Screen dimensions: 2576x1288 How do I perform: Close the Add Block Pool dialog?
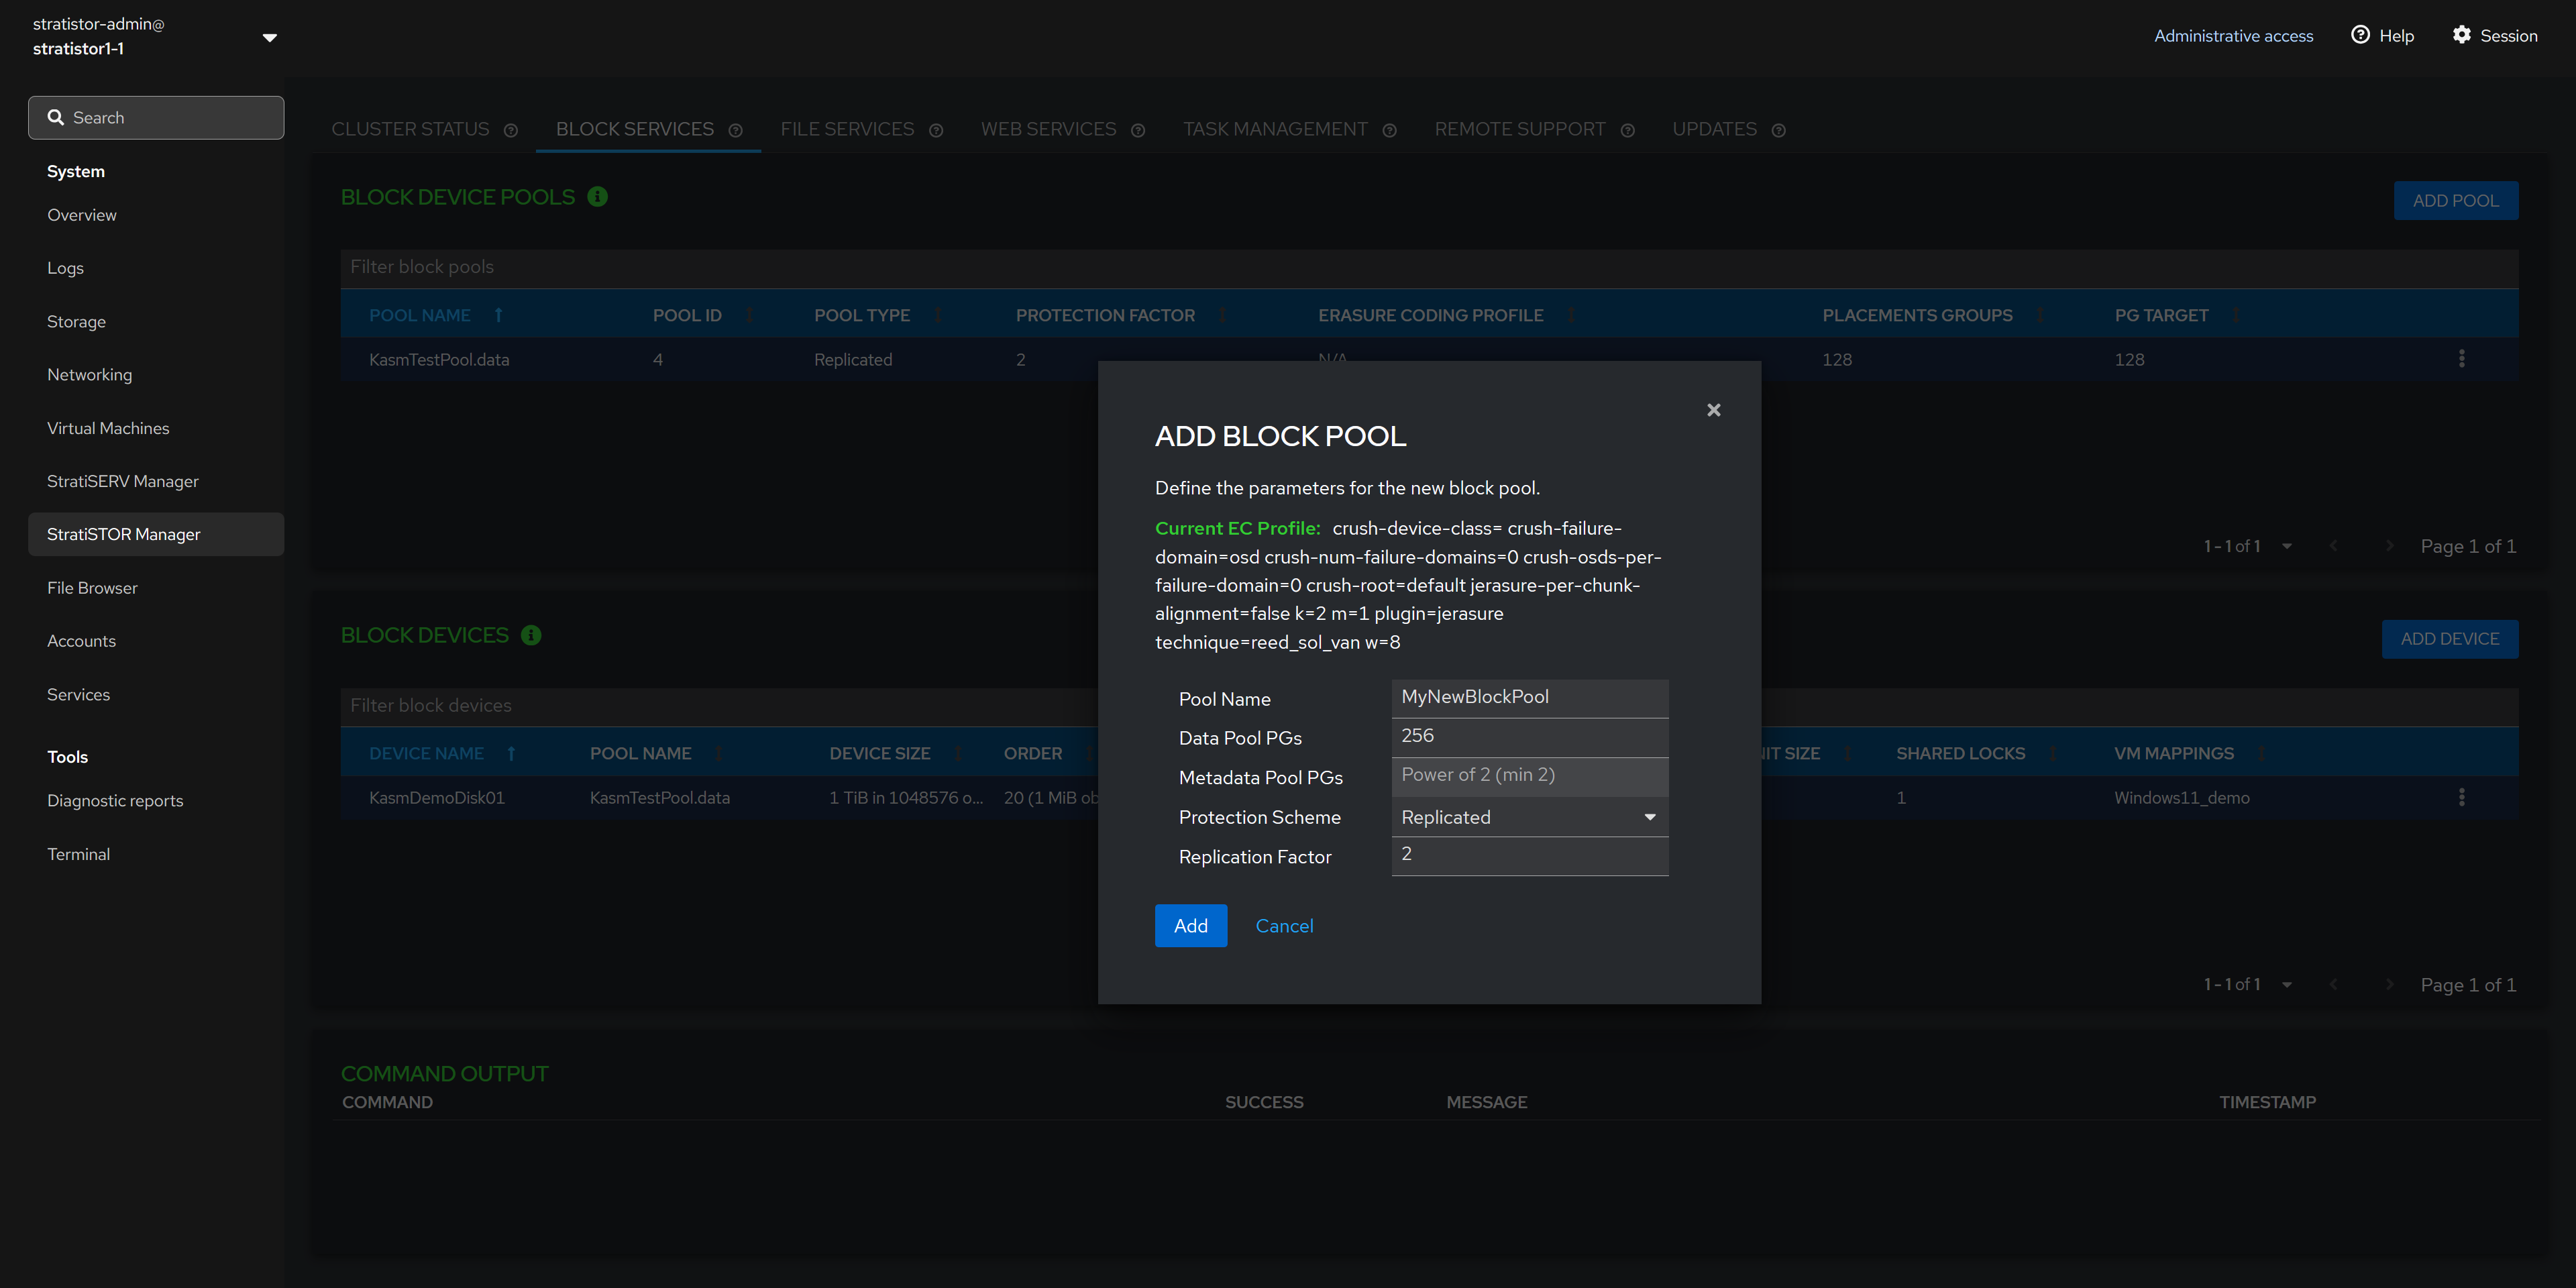point(1713,410)
